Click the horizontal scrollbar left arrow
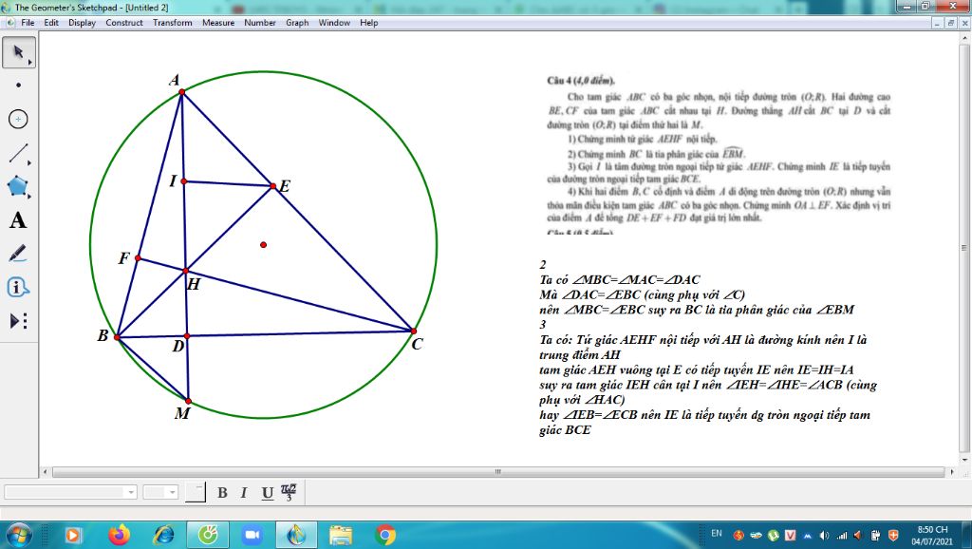 (46, 472)
